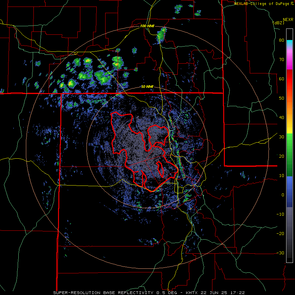Click the 30 value on the dBZ scale
The width and height of the screenshot is (295, 295).
coord(282,137)
